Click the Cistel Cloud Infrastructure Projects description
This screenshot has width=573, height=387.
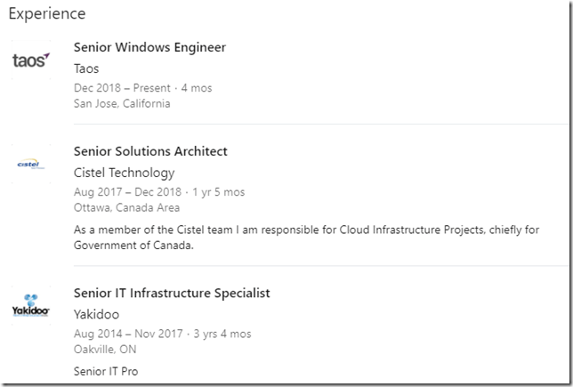tap(308, 238)
